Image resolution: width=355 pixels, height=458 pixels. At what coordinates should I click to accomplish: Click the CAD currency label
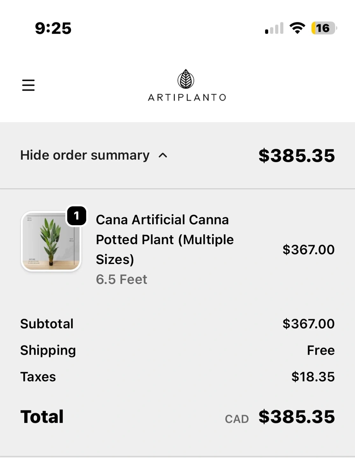(237, 419)
